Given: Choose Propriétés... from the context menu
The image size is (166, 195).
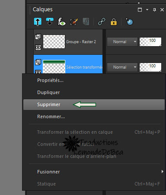Looking at the screenshot, I should coord(94,80).
